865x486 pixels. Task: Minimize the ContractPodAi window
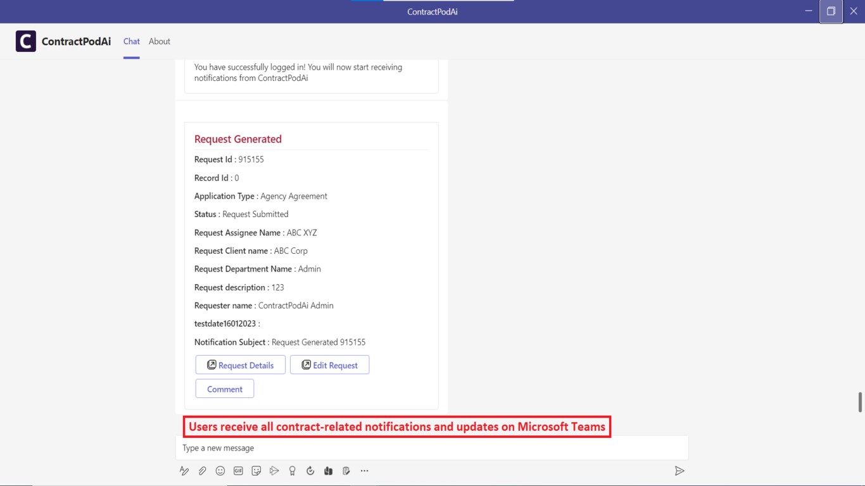[x=809, y=11]
